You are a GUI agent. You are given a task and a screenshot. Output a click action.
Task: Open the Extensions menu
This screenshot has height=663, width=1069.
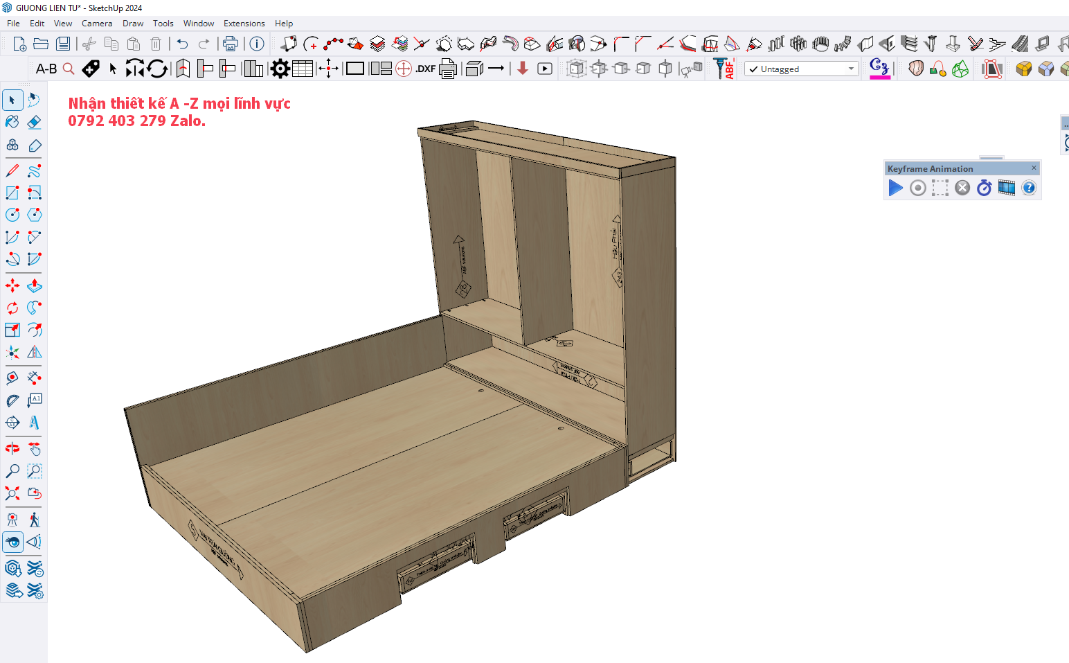point(244,24)
